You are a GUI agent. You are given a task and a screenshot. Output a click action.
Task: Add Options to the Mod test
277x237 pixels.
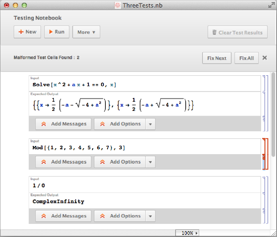pyautogui.click(x=120, y=162)
